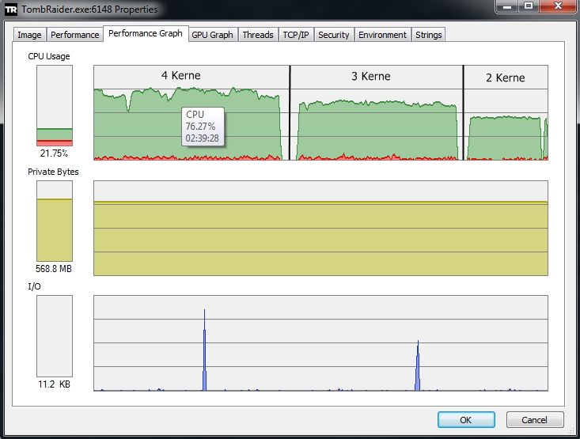Click the 11.2 KB I/O value
Viewport: 580px width, 439px height.
coord(54,384)
